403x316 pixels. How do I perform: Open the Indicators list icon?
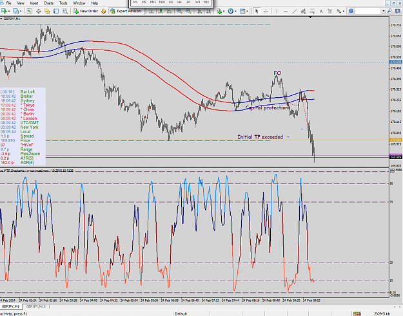coord(219,11)
